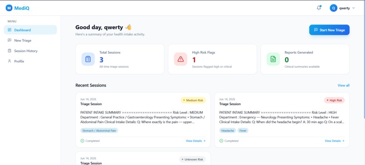Viewport: 365px width, 165px height.
Task: Click the qwerty username in header
Action: 345,8
